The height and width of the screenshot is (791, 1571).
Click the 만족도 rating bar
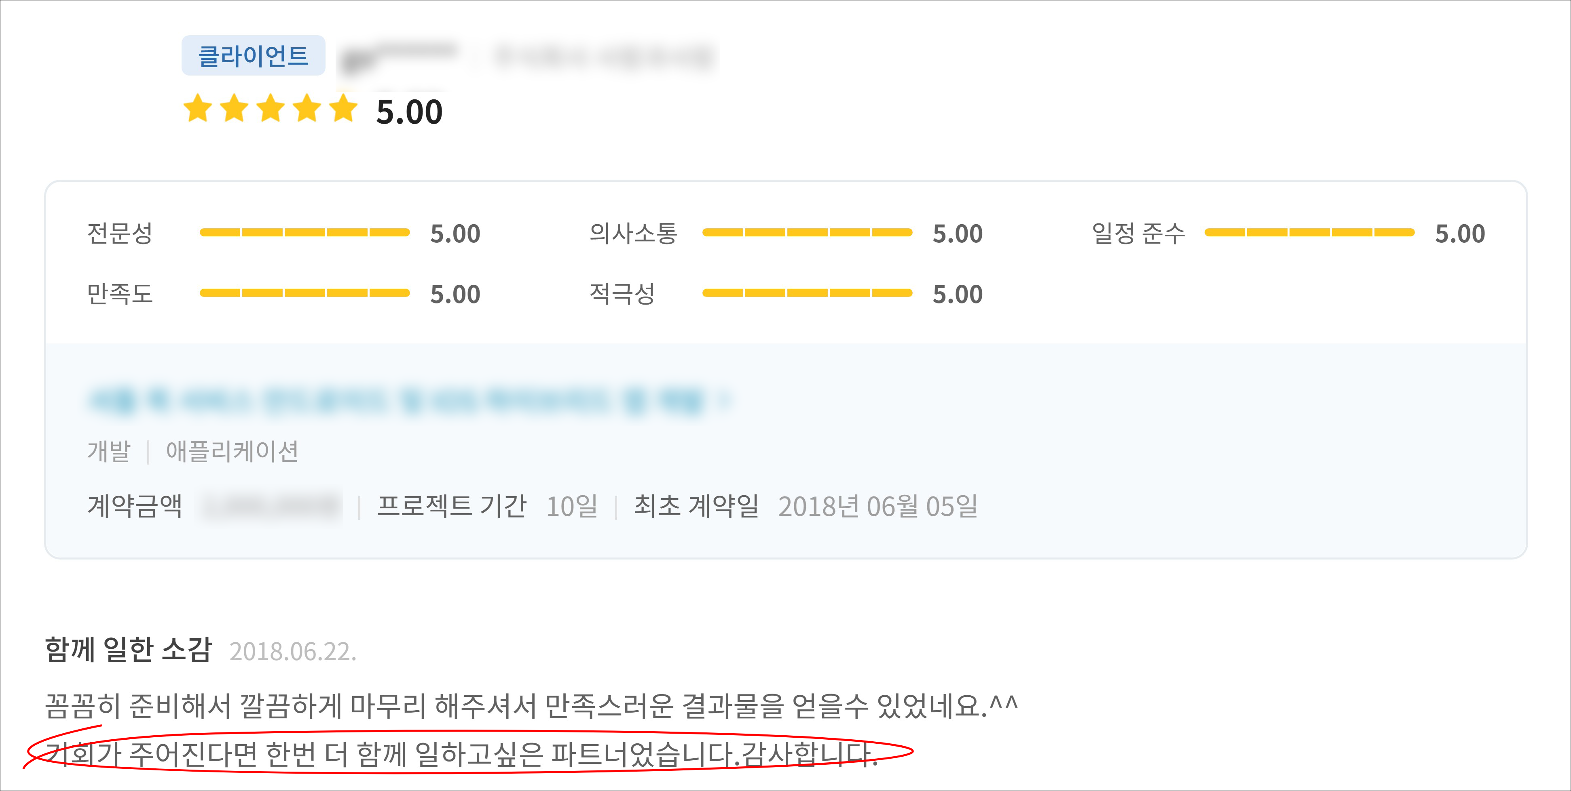coord(304,293)
